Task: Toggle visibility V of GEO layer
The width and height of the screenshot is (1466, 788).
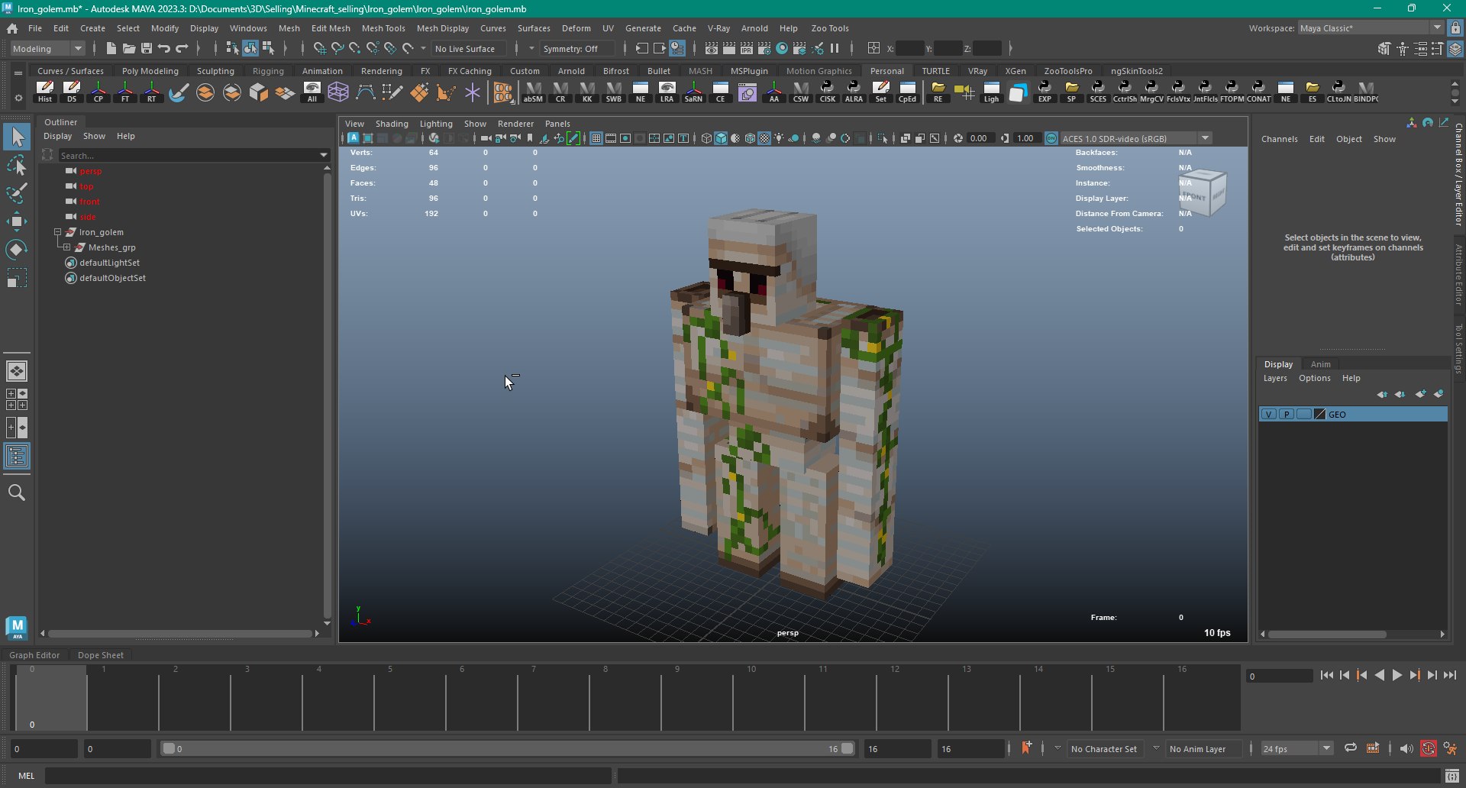Action: pos(1269,415)
